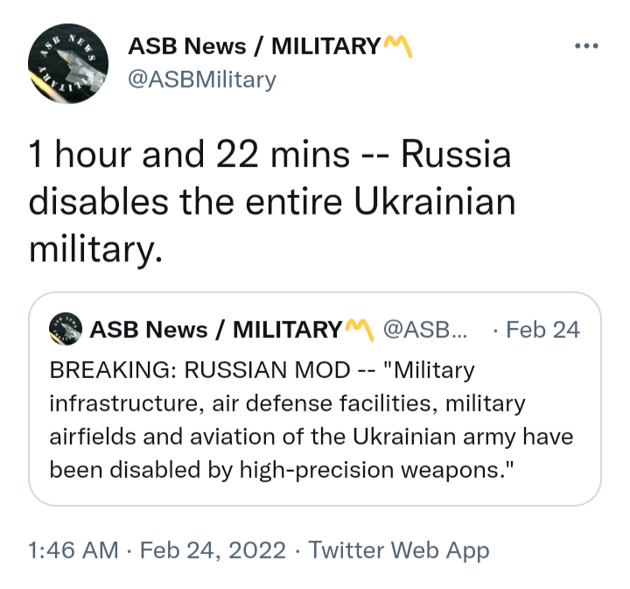Click the main tweet's line "1 hour and 22 mins"

[189, 154]
